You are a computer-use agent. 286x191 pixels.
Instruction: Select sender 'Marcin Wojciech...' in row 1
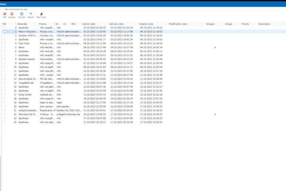[28, 32]
